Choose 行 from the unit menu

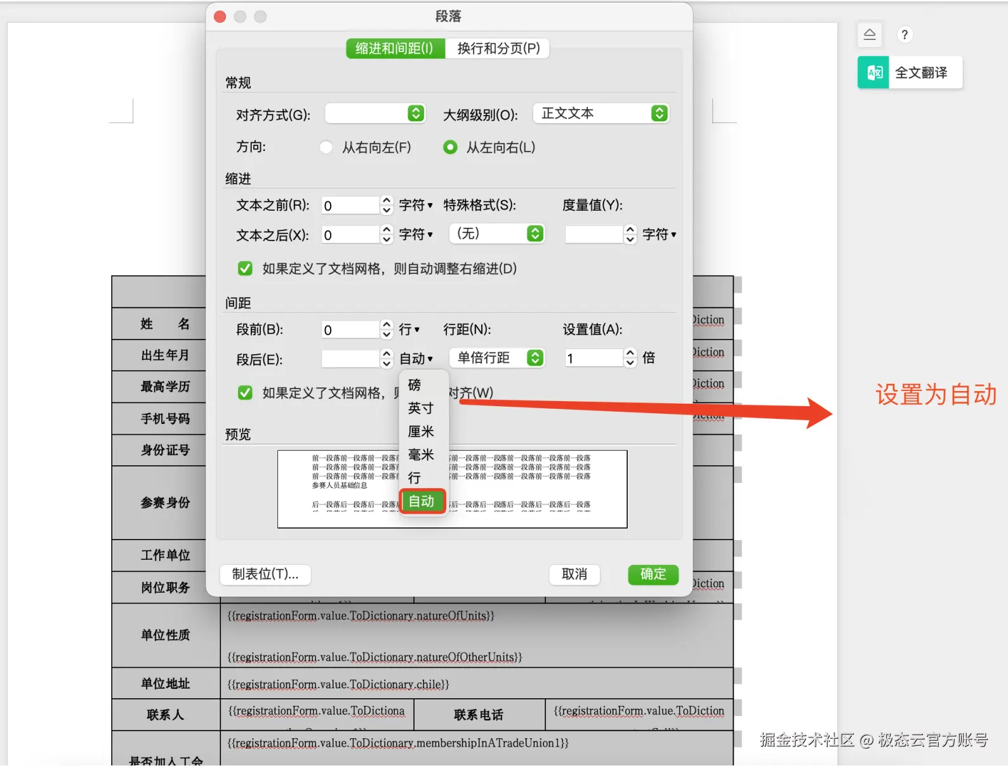point(423,478)
